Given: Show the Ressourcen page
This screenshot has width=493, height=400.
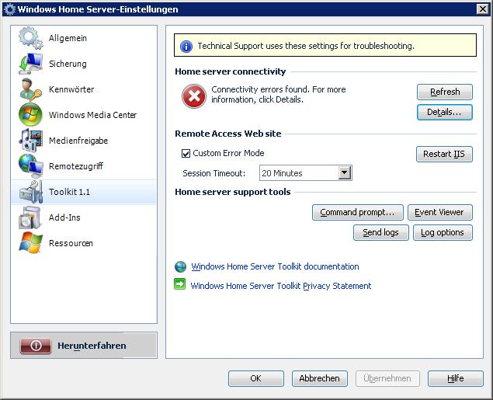Looking at the screenshot, I should [x=84, y=243].
